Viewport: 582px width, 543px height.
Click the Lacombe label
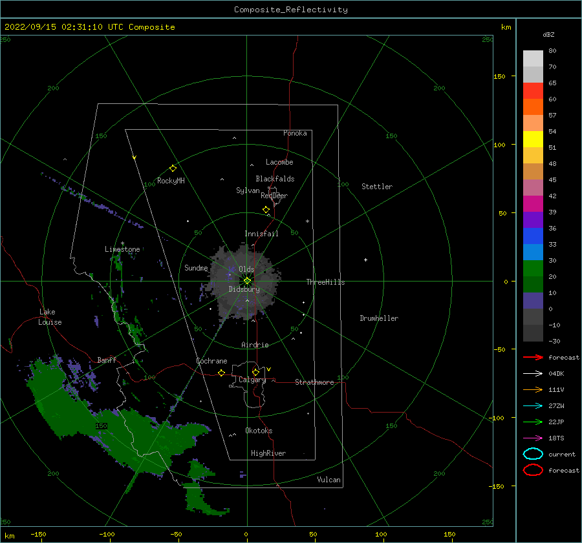(x=279, y=162)
